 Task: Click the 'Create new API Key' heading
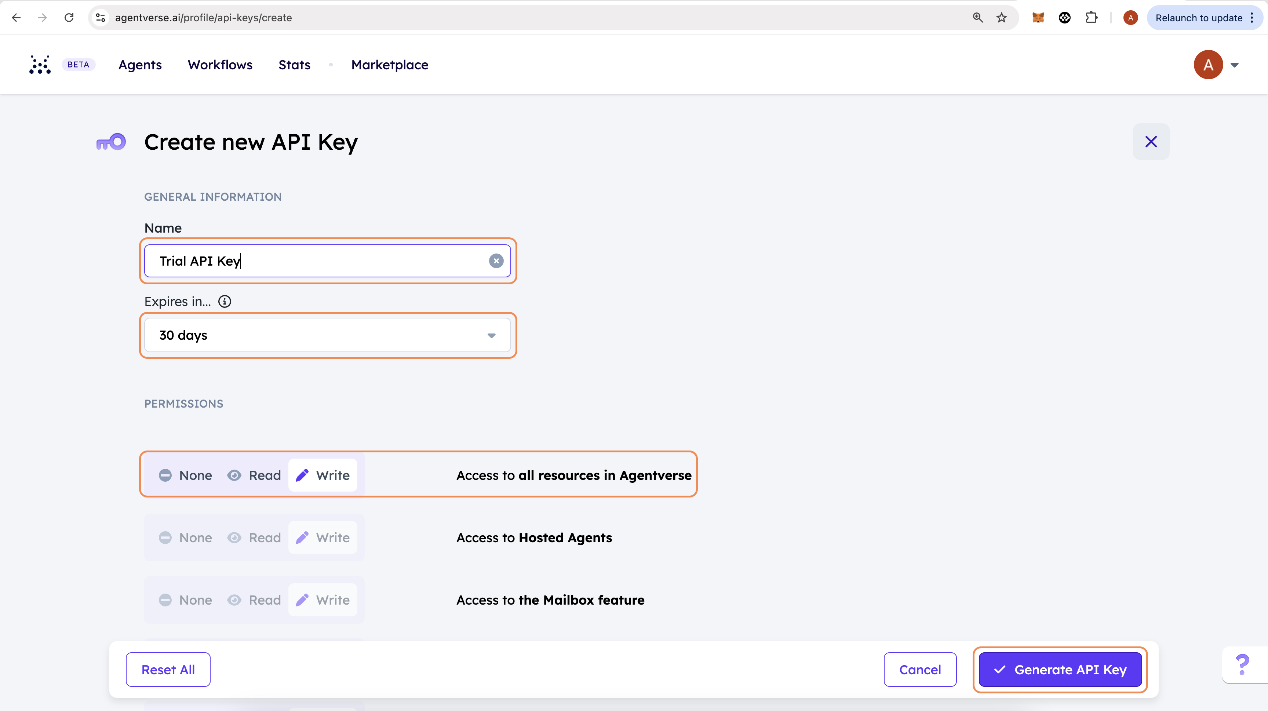coord(251,142)
